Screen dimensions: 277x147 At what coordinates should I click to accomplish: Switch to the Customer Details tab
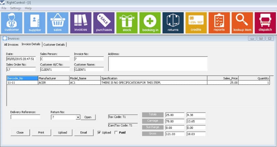(x=54, y=45)
